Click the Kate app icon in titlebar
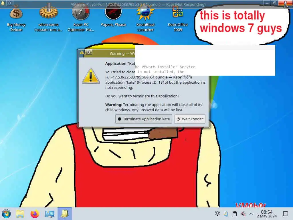Screen dimensions: 293x220 [x=3, y=3]
